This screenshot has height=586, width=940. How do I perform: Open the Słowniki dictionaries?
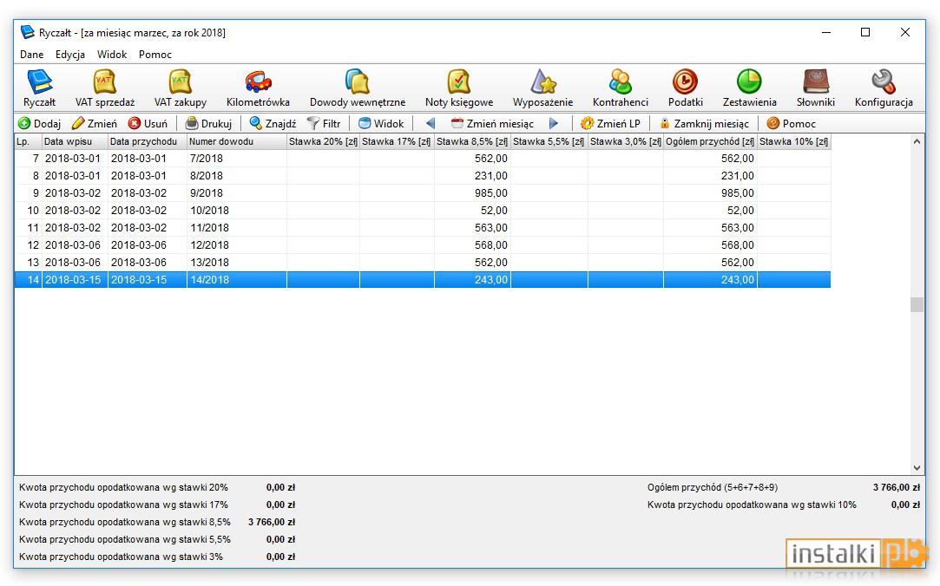815,88
